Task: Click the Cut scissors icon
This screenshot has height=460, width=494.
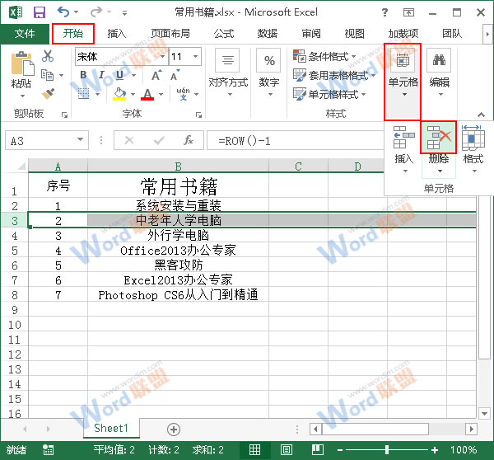Action: [x=48, y=56]
